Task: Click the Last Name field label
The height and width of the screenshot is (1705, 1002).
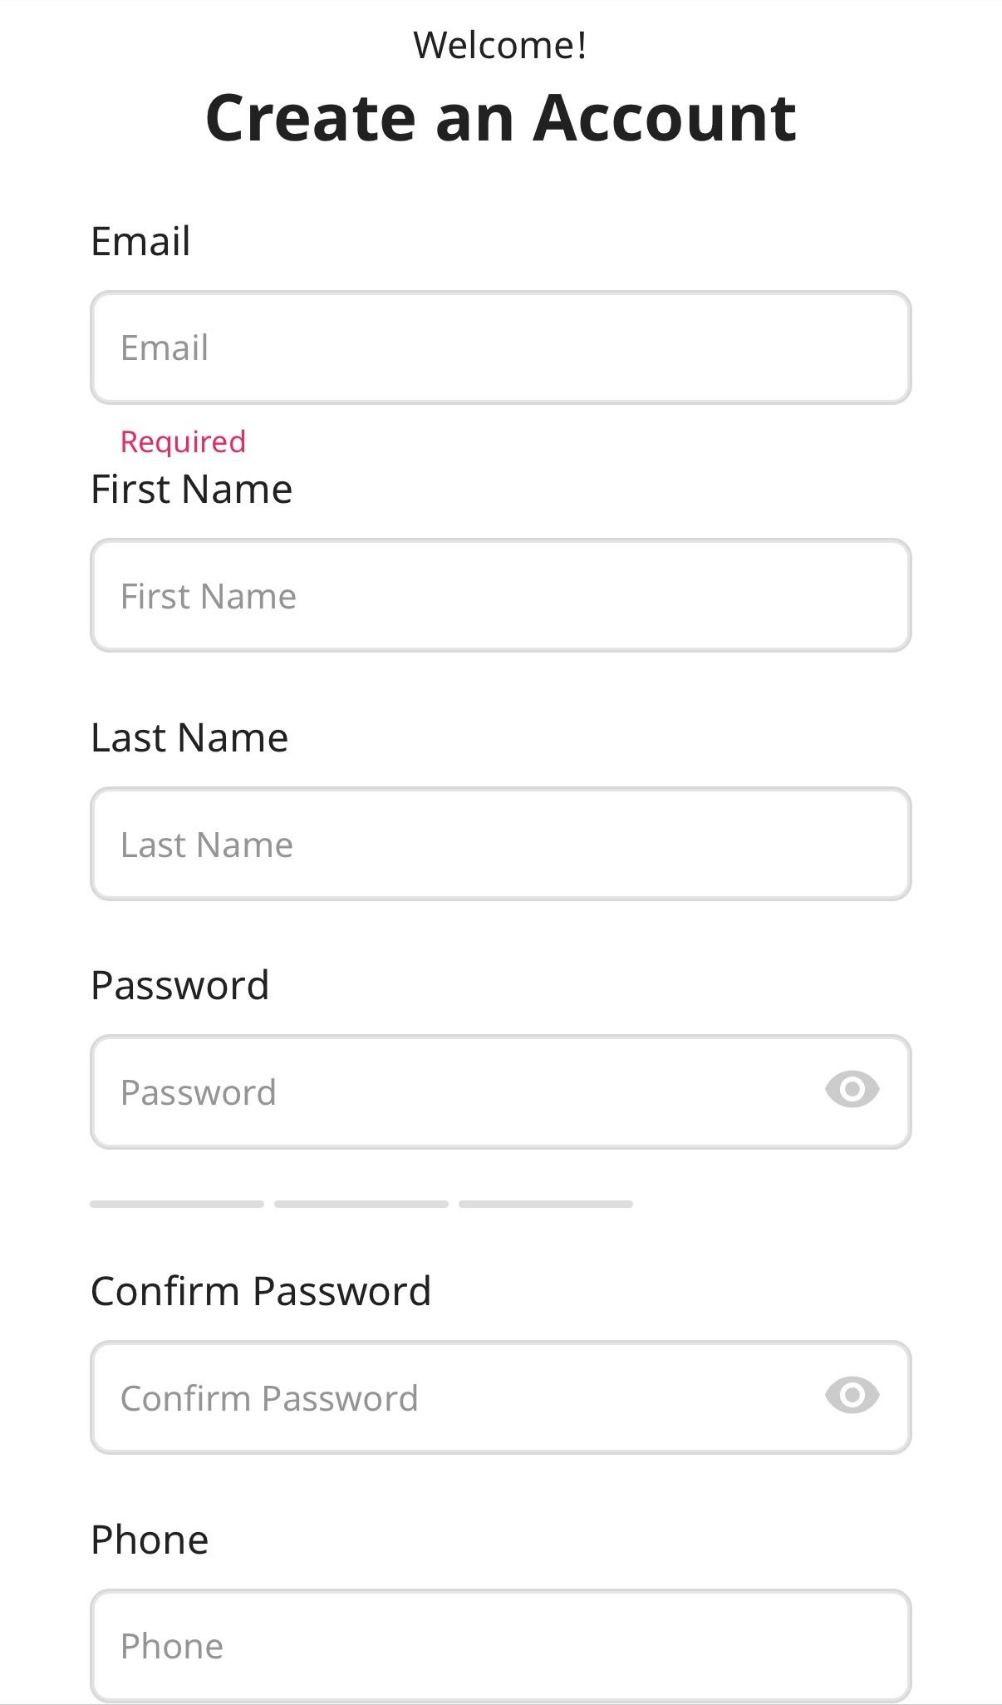Action: point(189,737)
